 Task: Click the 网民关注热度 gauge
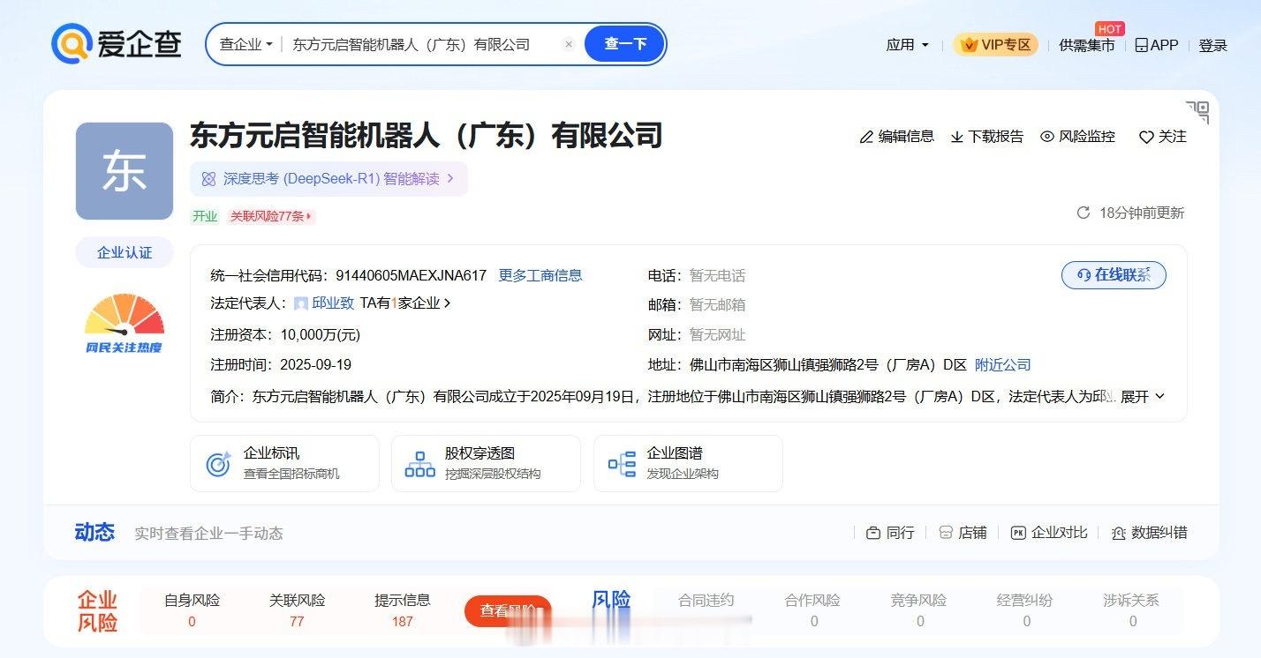point(125,323)
